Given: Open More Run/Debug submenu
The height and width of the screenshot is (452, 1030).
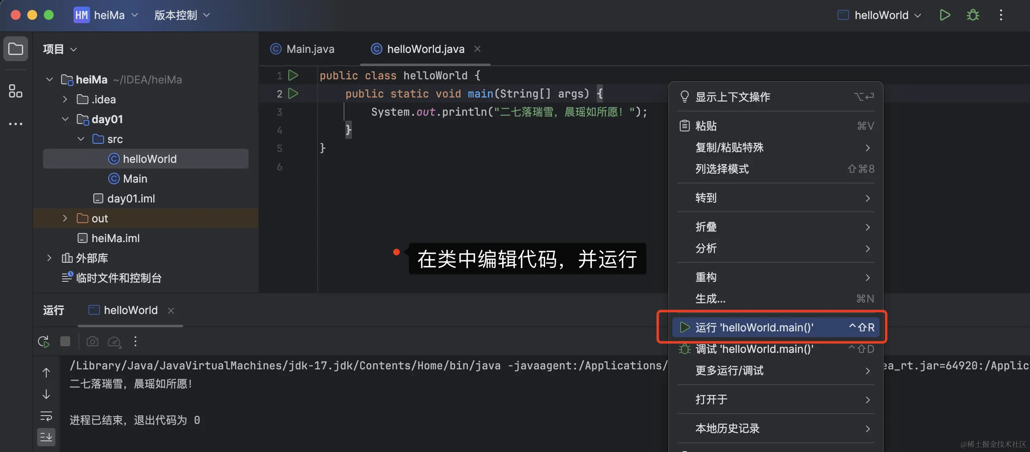Looking at the screenshot, I should [776, 371].
